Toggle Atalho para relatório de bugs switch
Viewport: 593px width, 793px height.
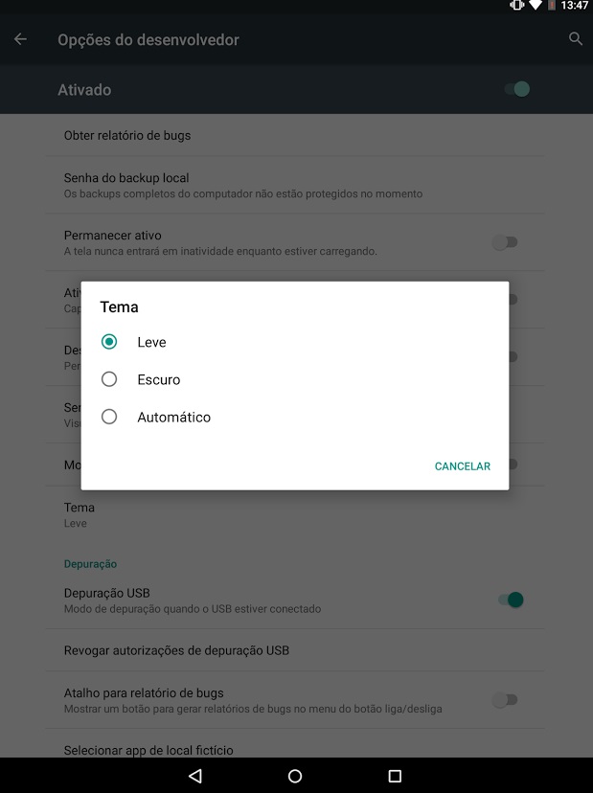tap(505, 700)
